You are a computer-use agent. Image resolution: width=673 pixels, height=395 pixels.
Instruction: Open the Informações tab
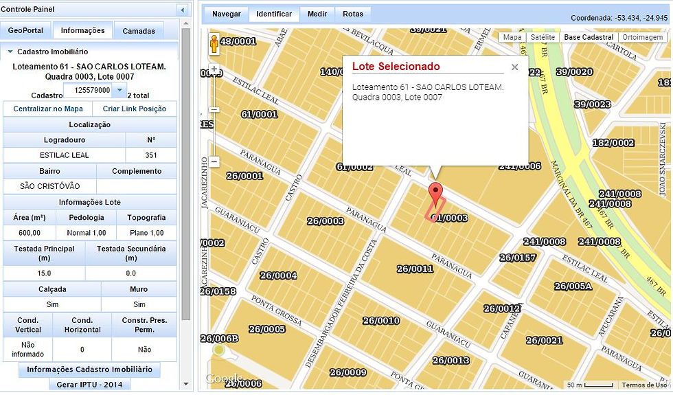pyautogui.click(x=82, y=30)
